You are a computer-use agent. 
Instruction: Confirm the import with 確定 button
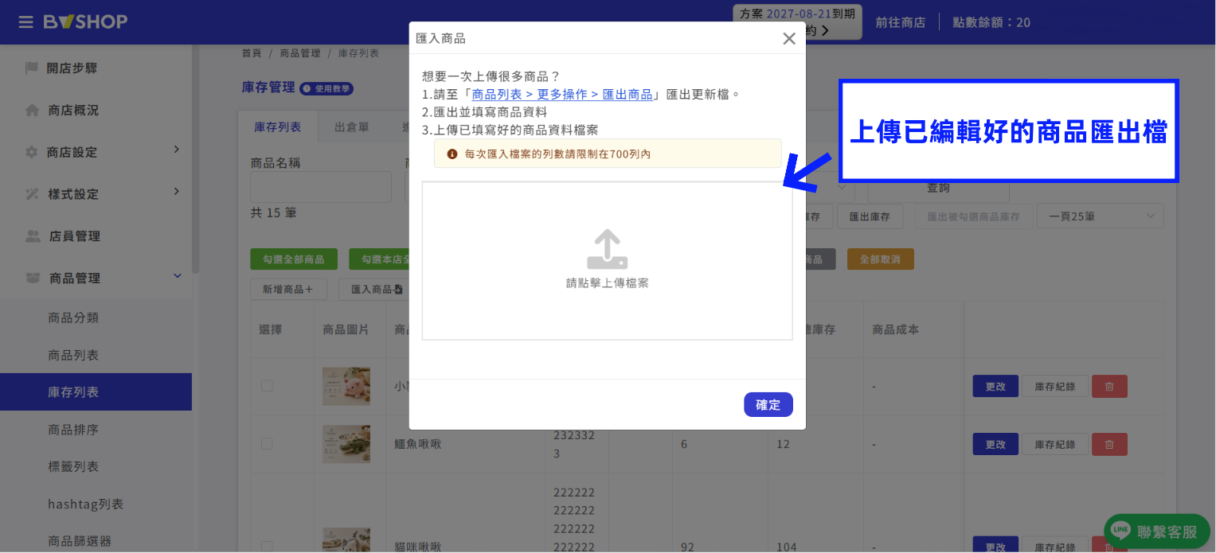pos(768,405)
